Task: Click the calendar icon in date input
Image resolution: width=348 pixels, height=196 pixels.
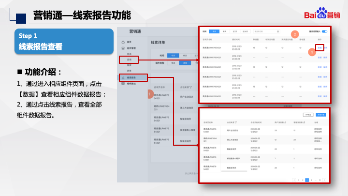Action: tap(278, 31)
